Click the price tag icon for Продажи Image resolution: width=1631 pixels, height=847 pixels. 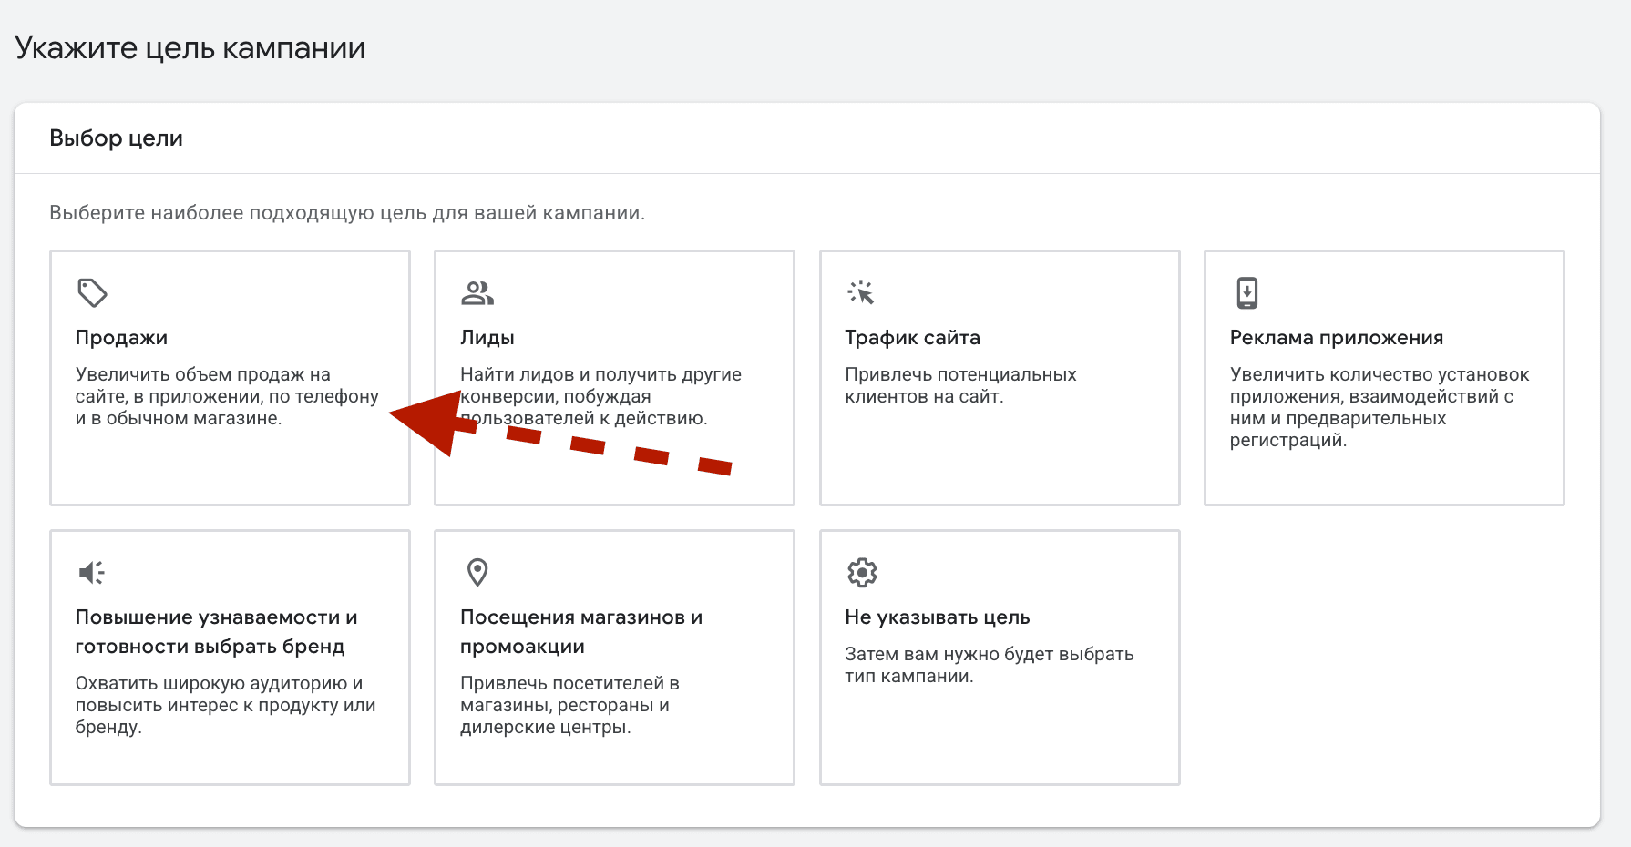[92, 293]
